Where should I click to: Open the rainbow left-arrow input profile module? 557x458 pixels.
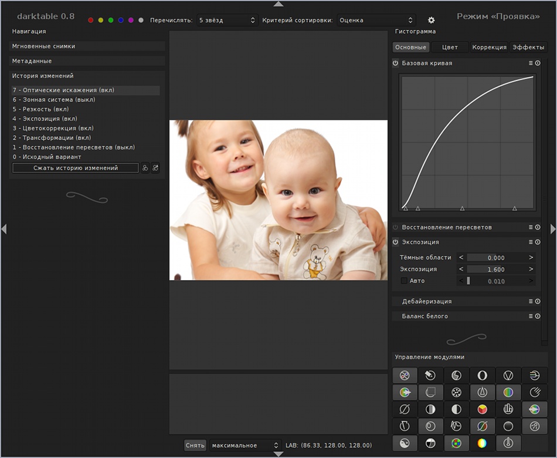tap(535, 409)
